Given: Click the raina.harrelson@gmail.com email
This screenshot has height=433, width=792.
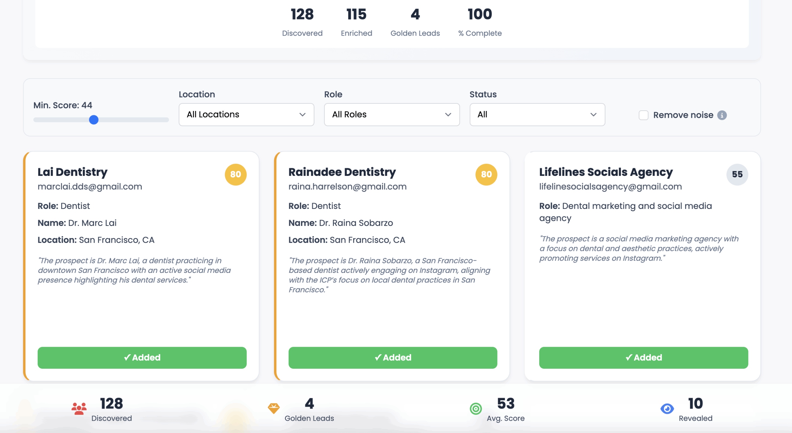Looking at the screenshot, I should coord(347,187).
